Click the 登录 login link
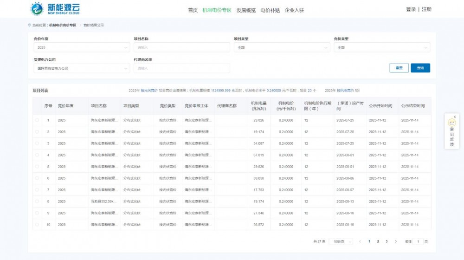The height and width of the screenshot is (260, 464). pos(411,9)
